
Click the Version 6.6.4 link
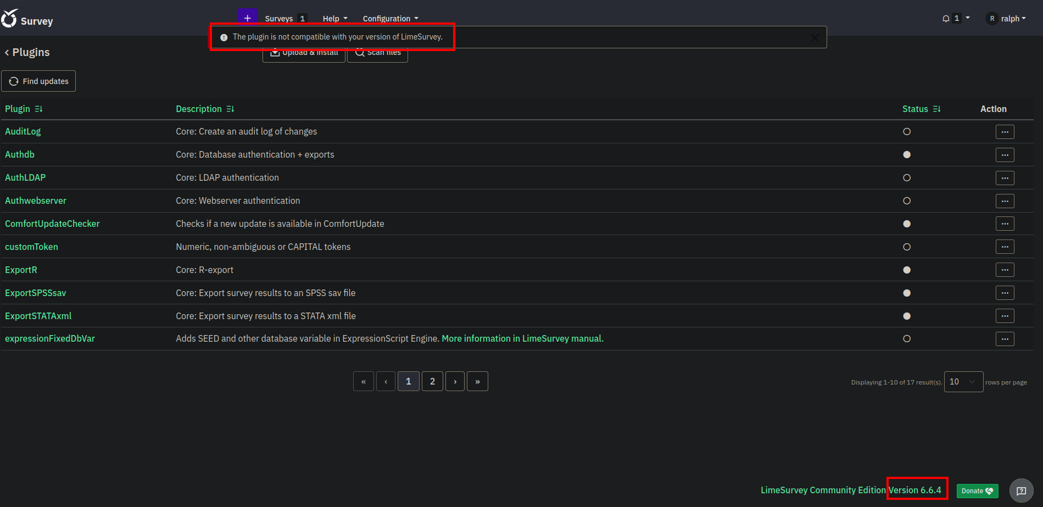(915, 490)
